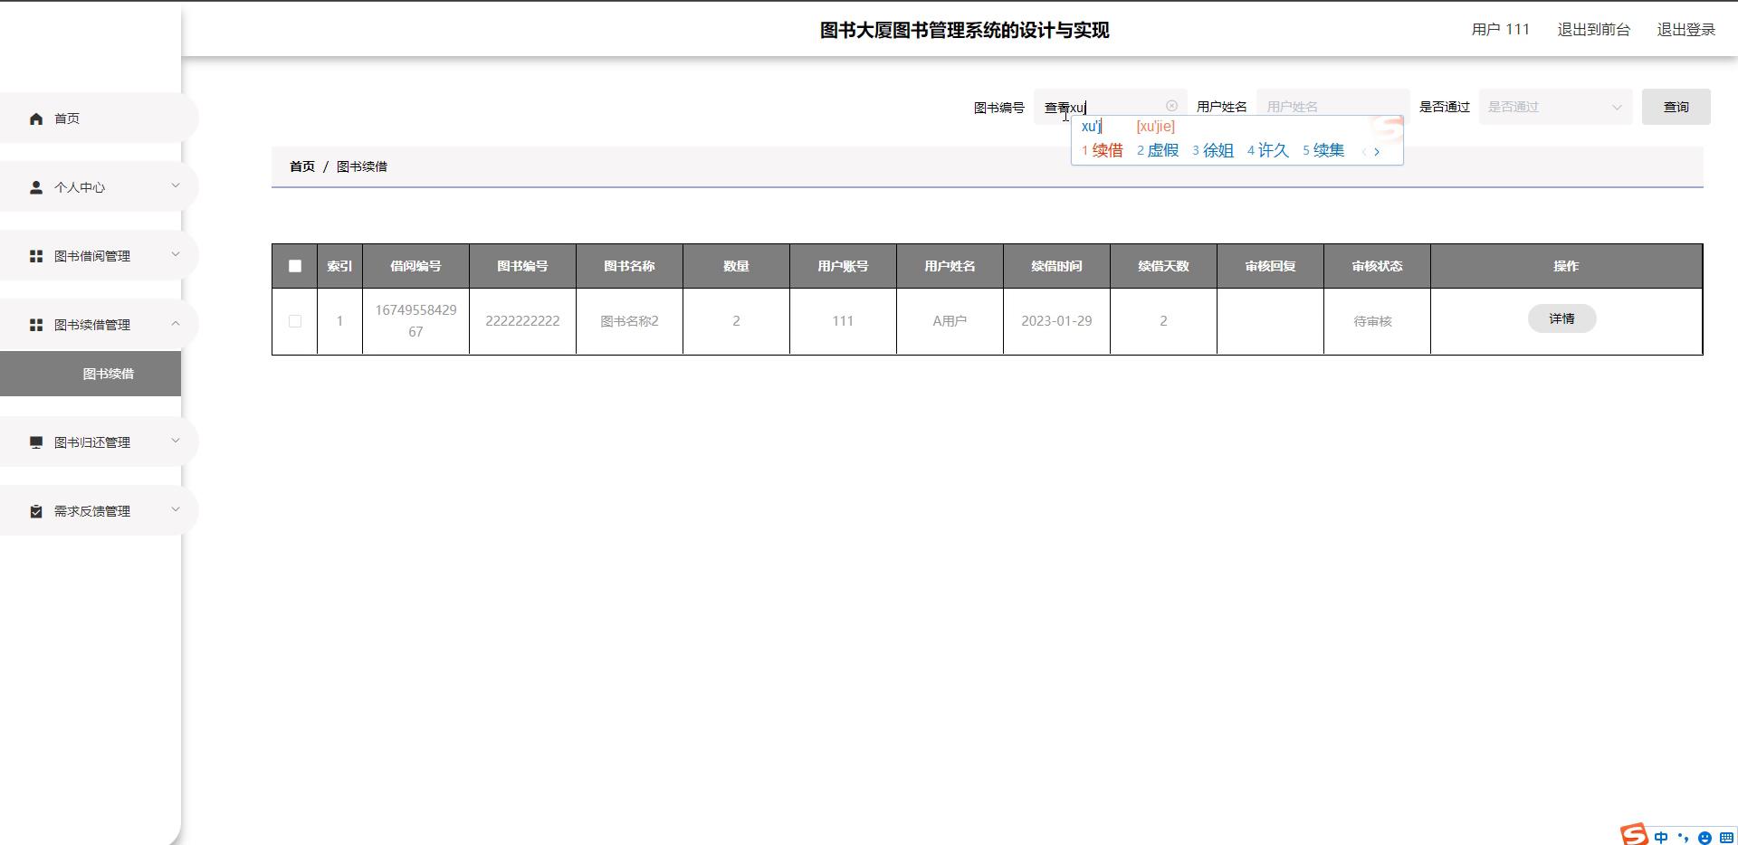This screenshot has width=1738, height=845.
Task: Click the home icon beside 首页
Action: [36, 118]
